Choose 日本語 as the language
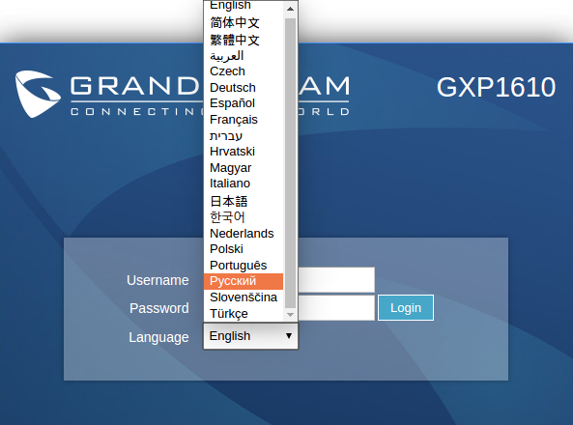The width and height of the screenshot is (573, 425). coord(244,201)
